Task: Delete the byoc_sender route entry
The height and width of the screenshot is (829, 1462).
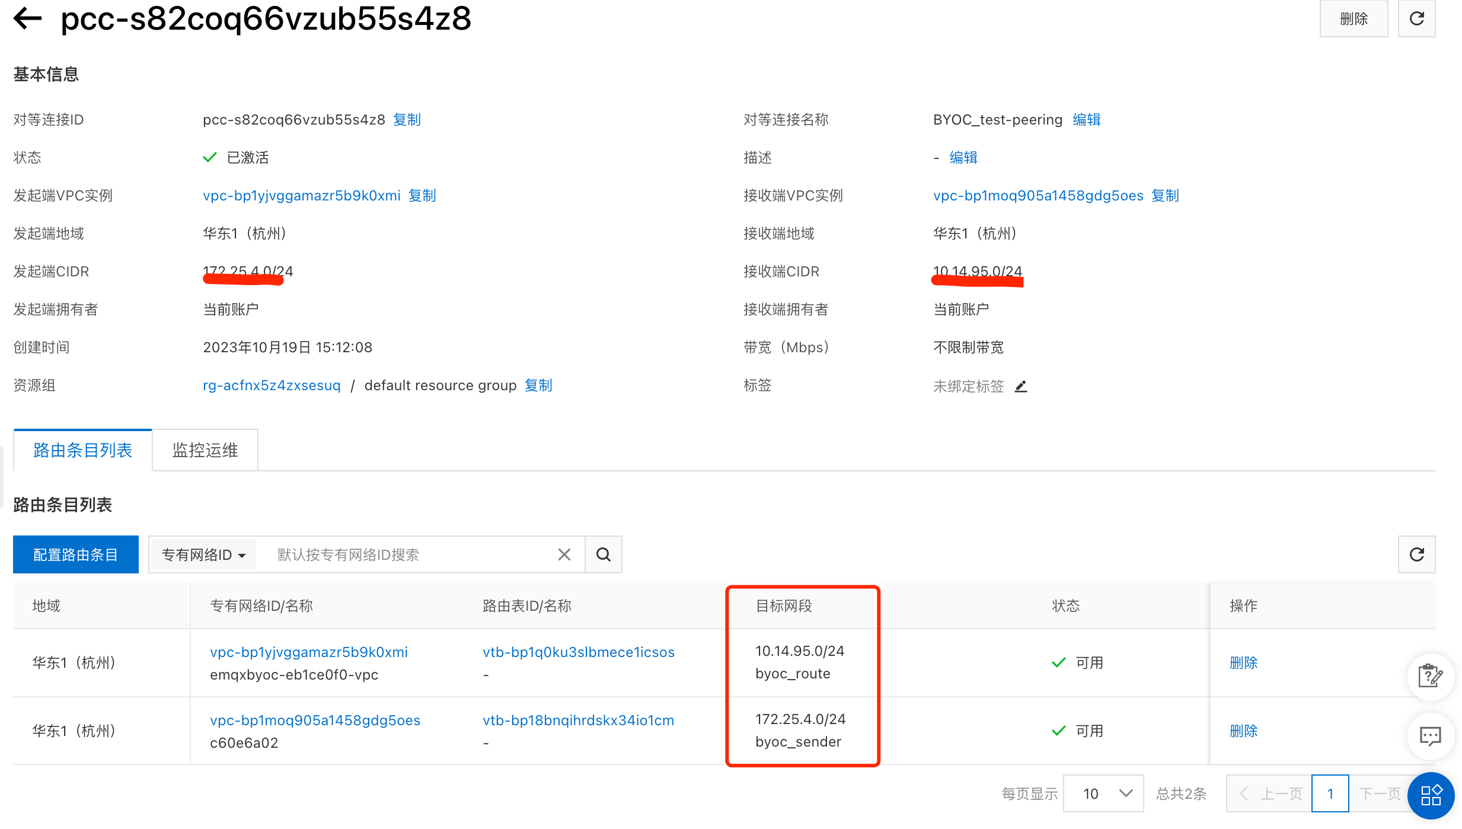Action: point(1243,731)
